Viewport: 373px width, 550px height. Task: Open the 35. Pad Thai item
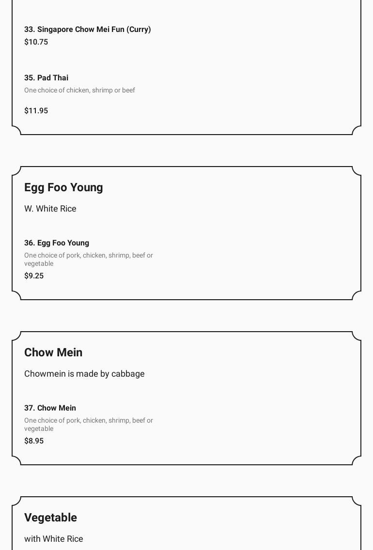(46, 78)
